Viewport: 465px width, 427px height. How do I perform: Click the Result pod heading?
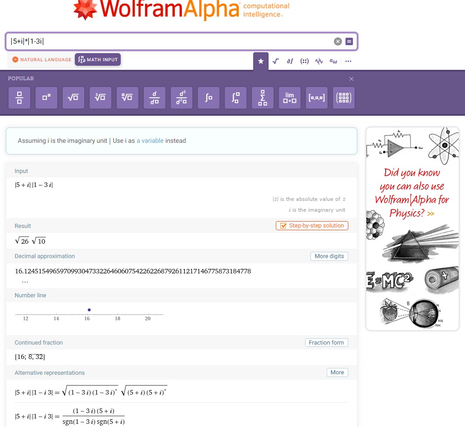click(23, 226)
